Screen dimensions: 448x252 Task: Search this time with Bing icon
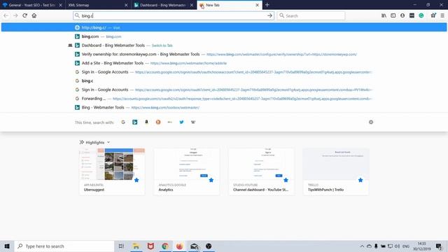point(135,122)
